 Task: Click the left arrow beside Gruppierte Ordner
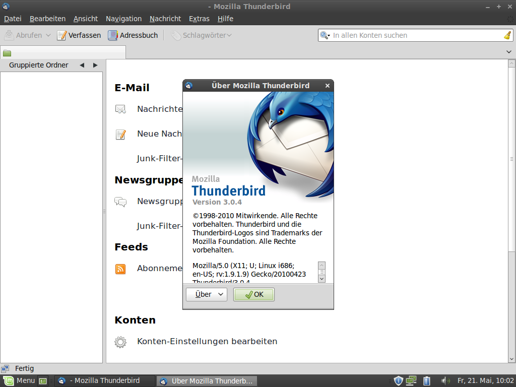81,64
